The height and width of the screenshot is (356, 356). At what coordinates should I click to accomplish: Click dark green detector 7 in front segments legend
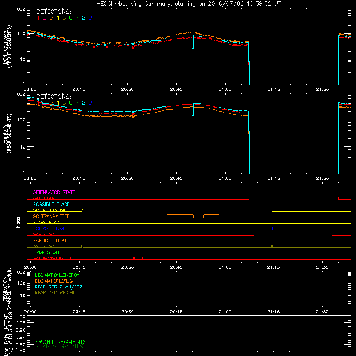(77, 18)
